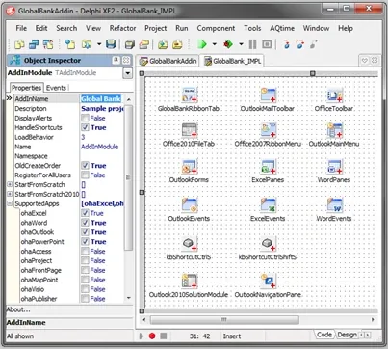Viewport: 388px width, 349px height.
Task: Open the Refactor menu
Action: [x=122, y=28]
